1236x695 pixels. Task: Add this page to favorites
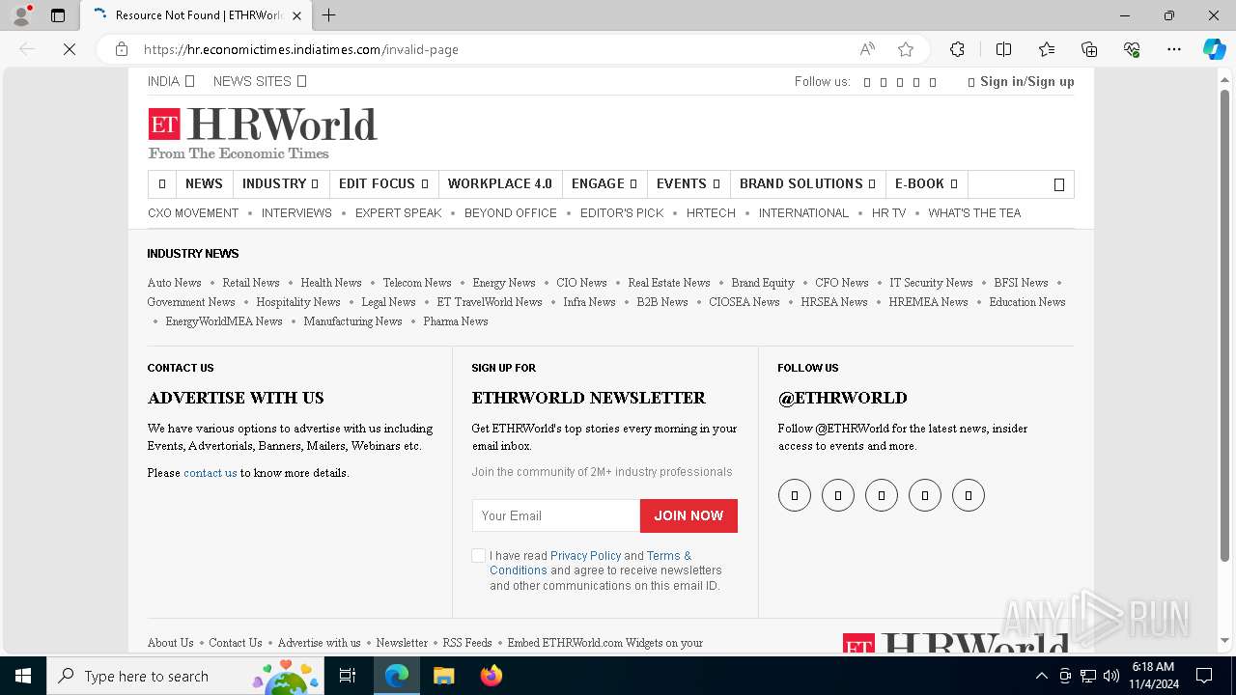pos(906,49)
